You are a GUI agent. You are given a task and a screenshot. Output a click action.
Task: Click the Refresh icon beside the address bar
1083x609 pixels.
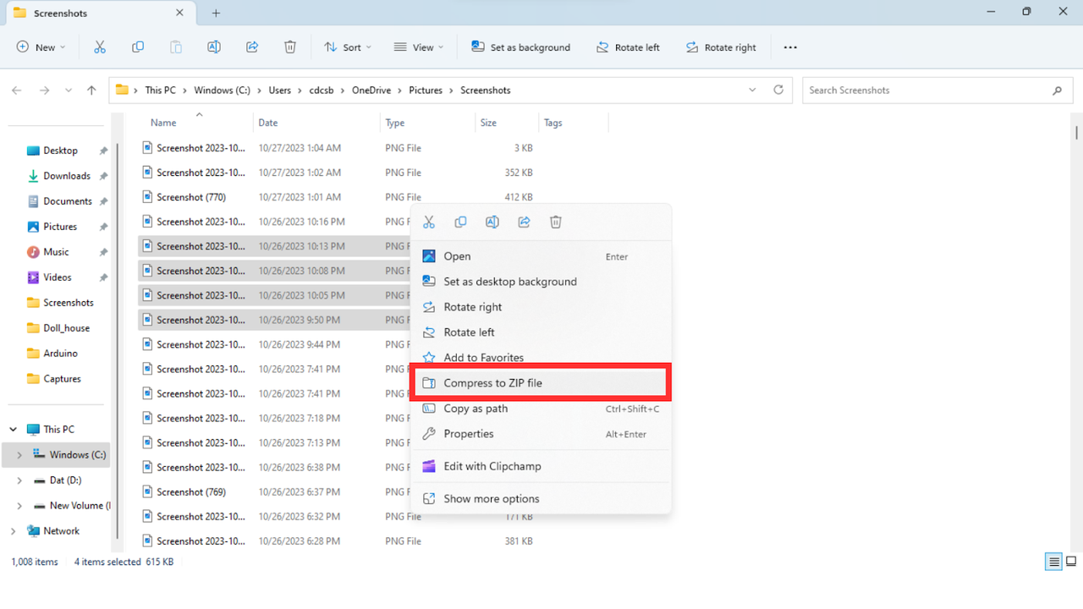[x=778, y=90]
